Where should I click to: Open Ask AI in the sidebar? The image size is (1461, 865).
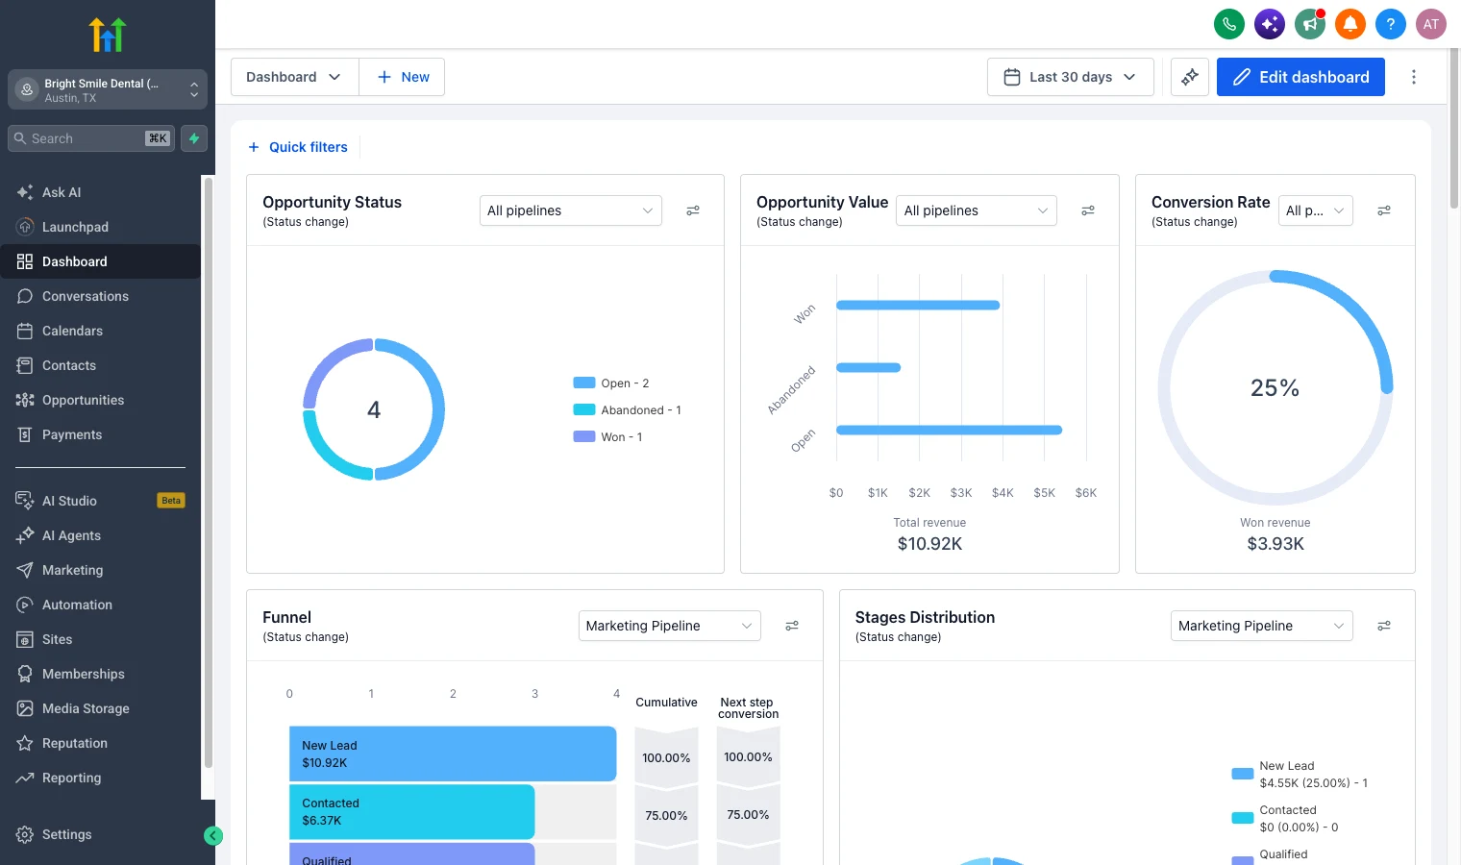[101, 192]
